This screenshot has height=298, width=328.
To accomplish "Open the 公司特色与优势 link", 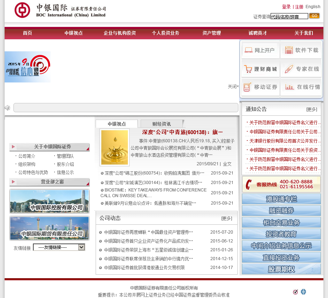I will pos(33,172).
